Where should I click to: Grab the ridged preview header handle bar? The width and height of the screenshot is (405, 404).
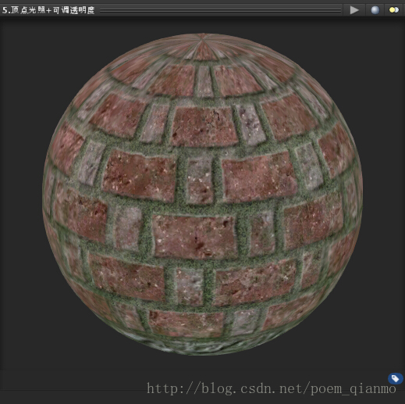(220, 10)
